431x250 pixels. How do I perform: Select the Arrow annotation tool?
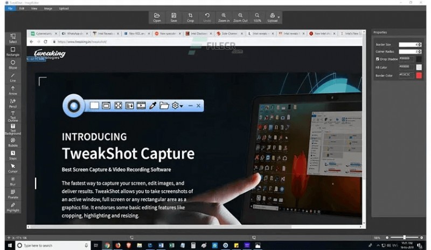(12, 90)
